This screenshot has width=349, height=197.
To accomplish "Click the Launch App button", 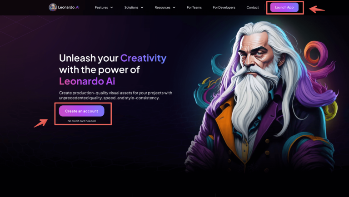I will [284, 7].
